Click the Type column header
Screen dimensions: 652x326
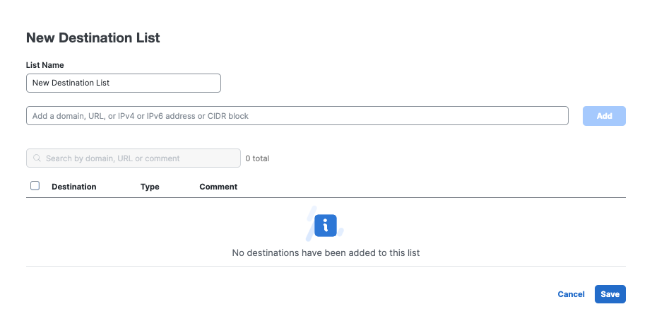(150, 187)
